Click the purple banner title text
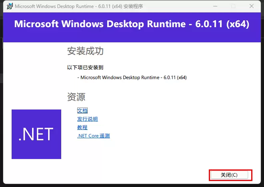 (132, 24)
